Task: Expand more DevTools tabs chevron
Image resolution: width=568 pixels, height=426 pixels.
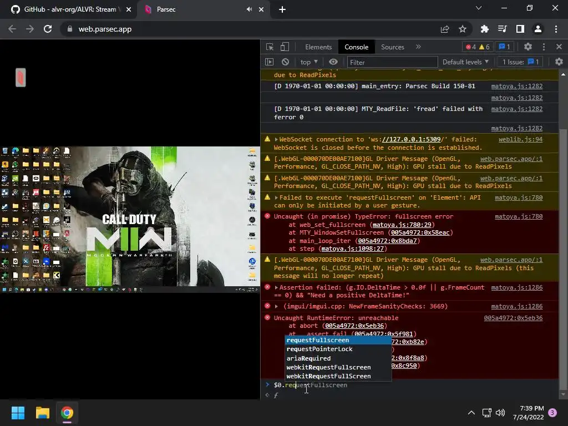Action: 418,47
